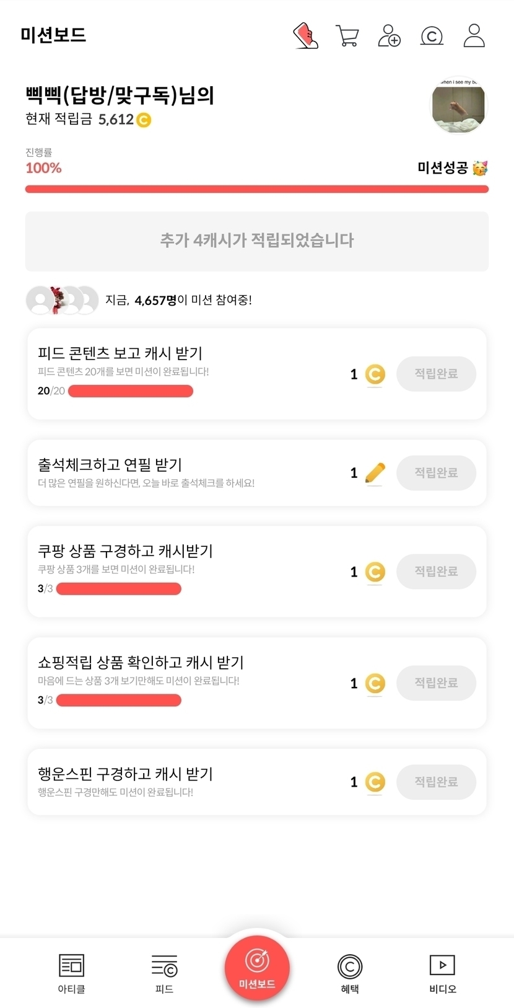Go to the 비디오 tab
Screen dimensions: 514x1008
pos(443,973)
